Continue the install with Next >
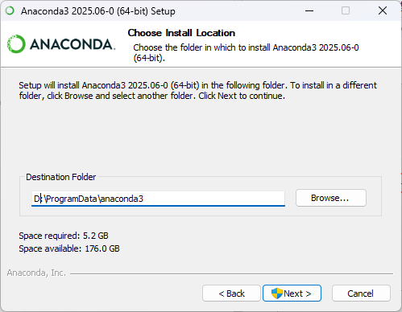This screenshot has height=312, width=402. click(x=292, y=294)
